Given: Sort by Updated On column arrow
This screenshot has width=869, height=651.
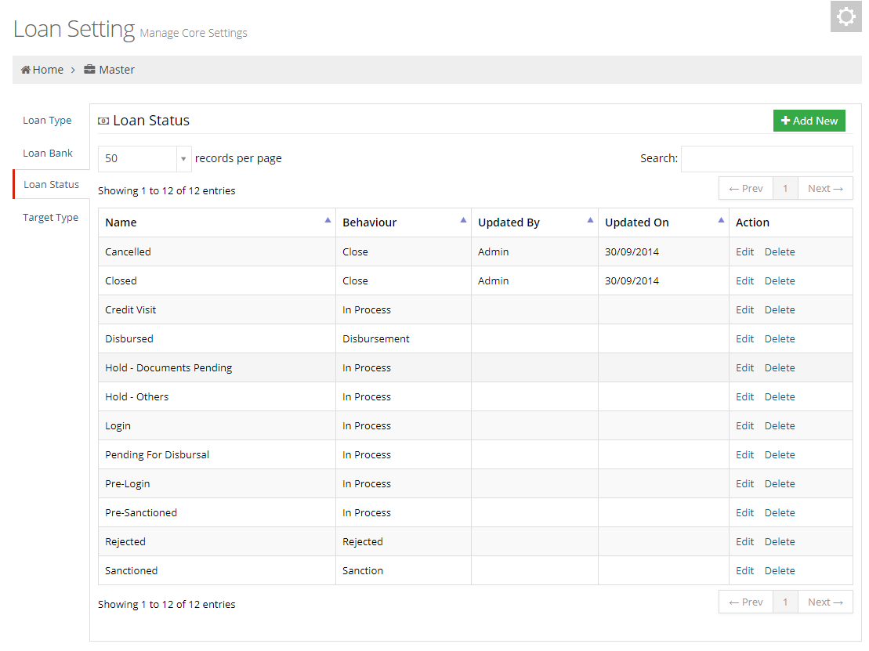Looking at the screenshot, I should tap(721, 221).
